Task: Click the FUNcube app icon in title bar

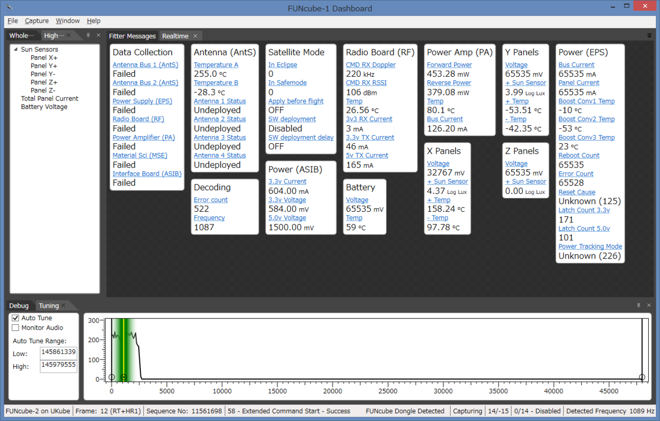Action: pos(9,7)
